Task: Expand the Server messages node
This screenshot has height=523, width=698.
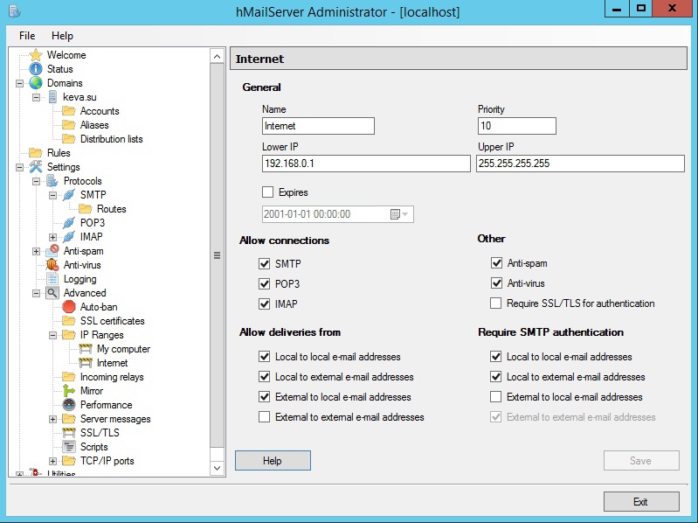Action: click(52, 419)
